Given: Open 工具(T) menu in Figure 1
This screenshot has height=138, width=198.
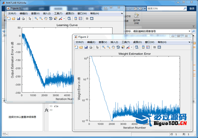Looking at the screenshot, I should (58, 14).
